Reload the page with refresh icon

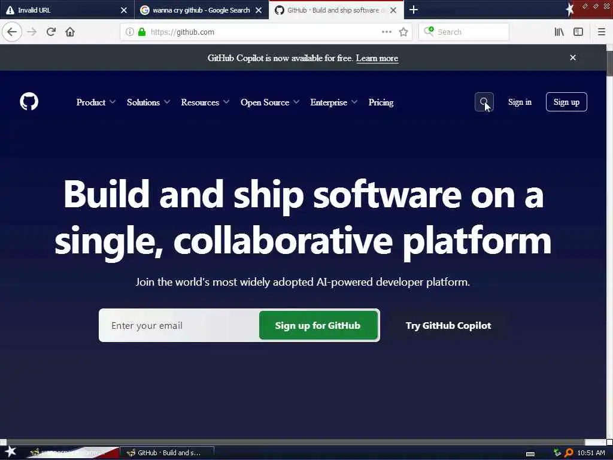[51, 32]
